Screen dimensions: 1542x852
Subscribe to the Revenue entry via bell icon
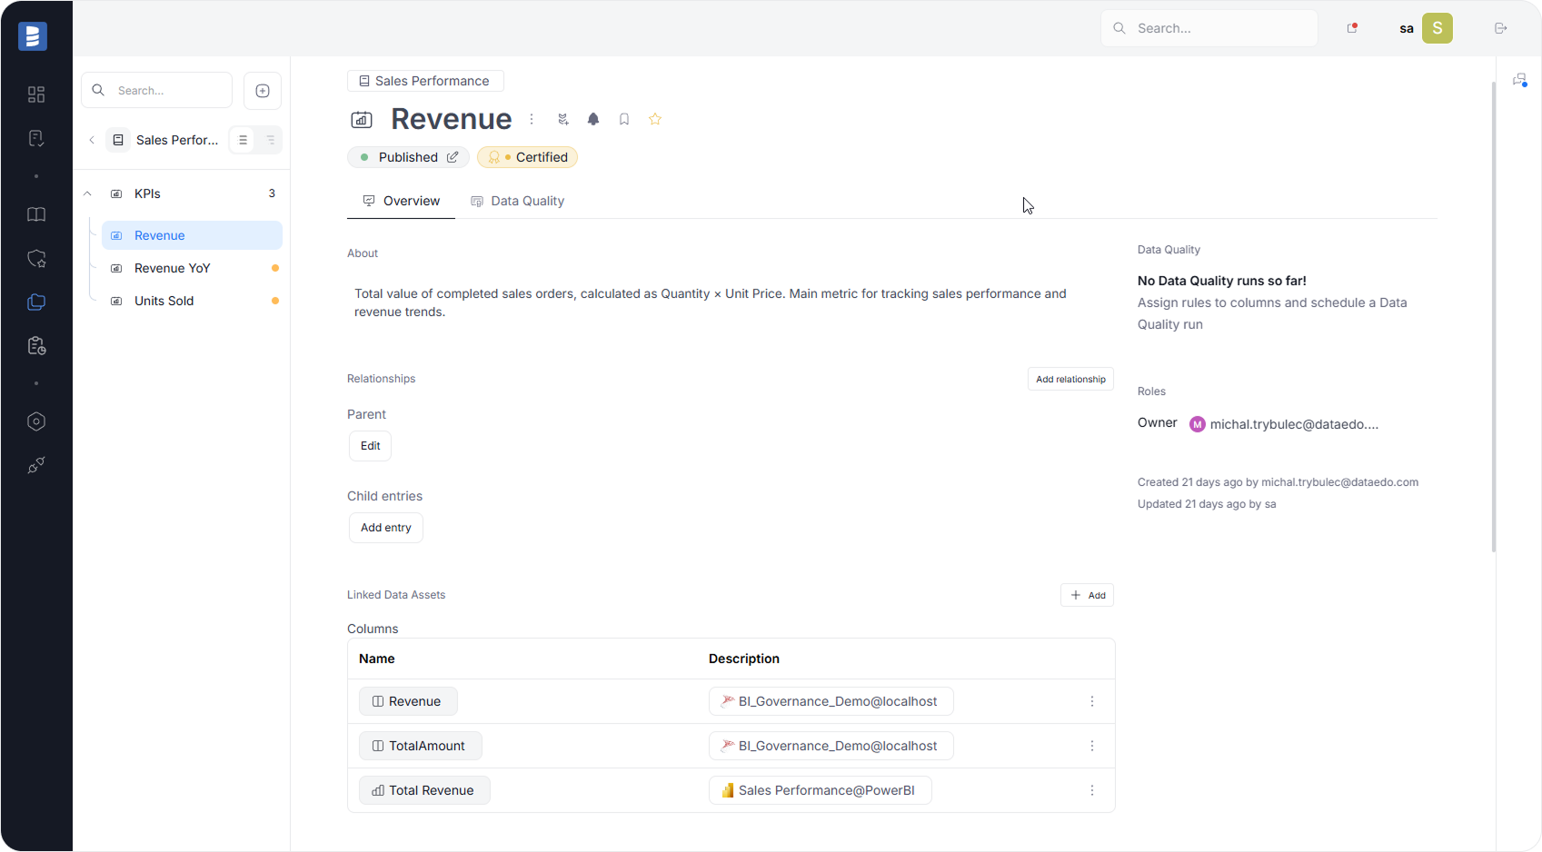[x=593, y=119]
